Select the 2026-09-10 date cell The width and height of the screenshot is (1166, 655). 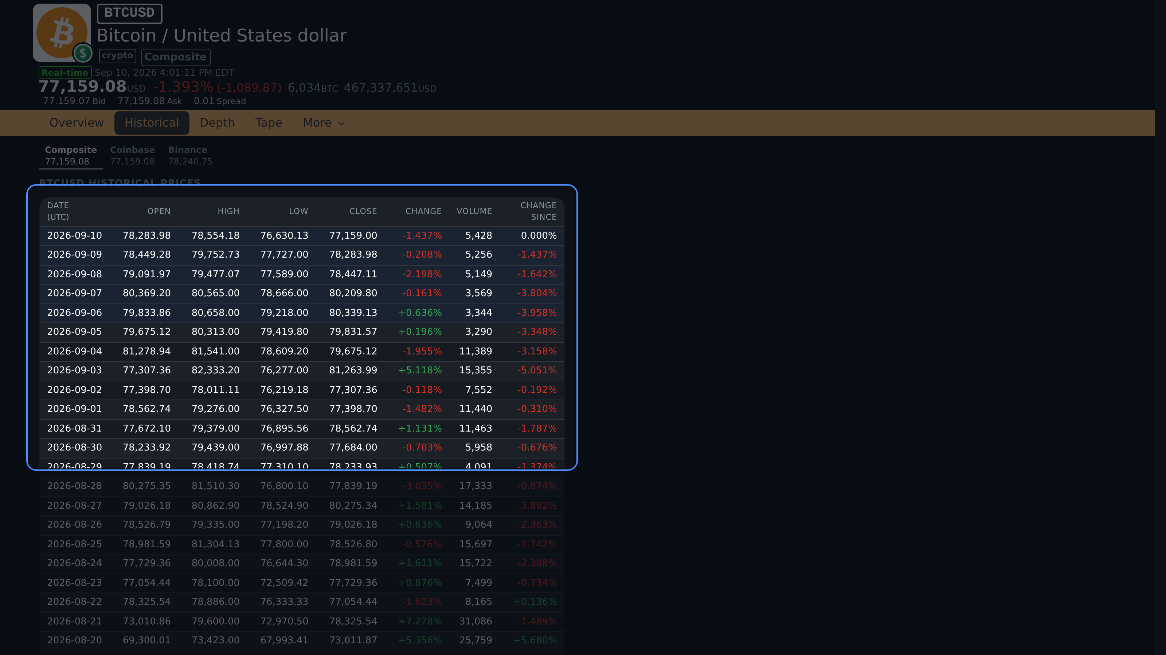pyautogui.click(x=74, y=235)
